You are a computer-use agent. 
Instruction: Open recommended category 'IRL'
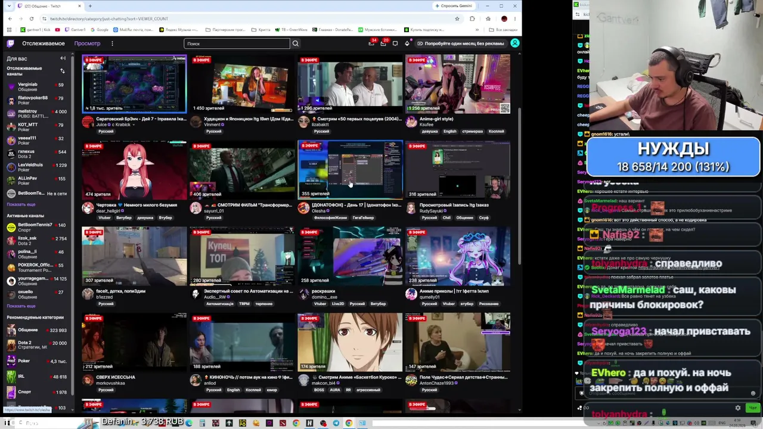(37, 377)
